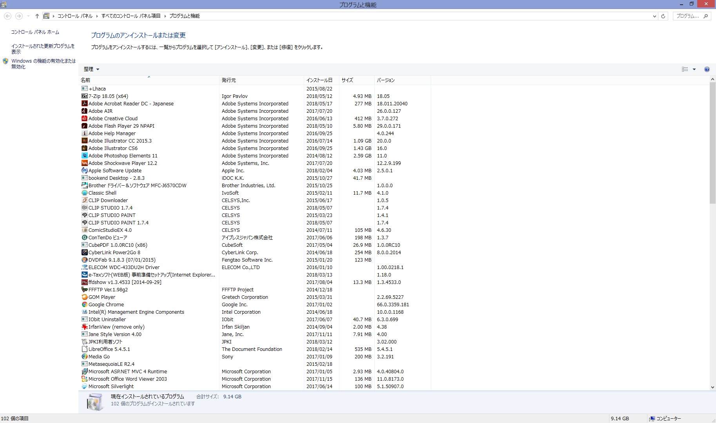The width and height of the screenshot is (716, 423).
Task: Open コントロール パネル ホーム link
Action: 35,32
